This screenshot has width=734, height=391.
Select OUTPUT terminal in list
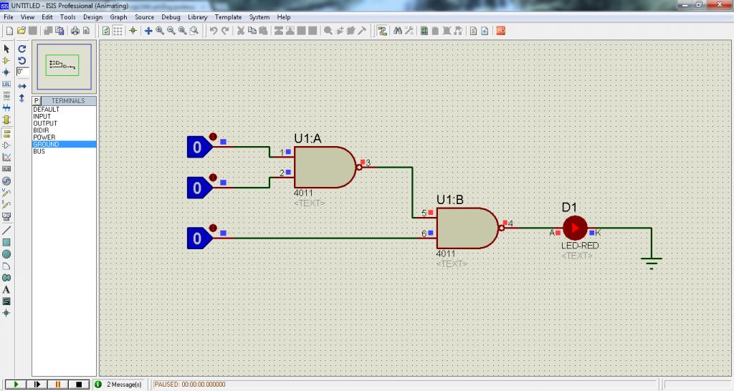[x=64, y=123]
